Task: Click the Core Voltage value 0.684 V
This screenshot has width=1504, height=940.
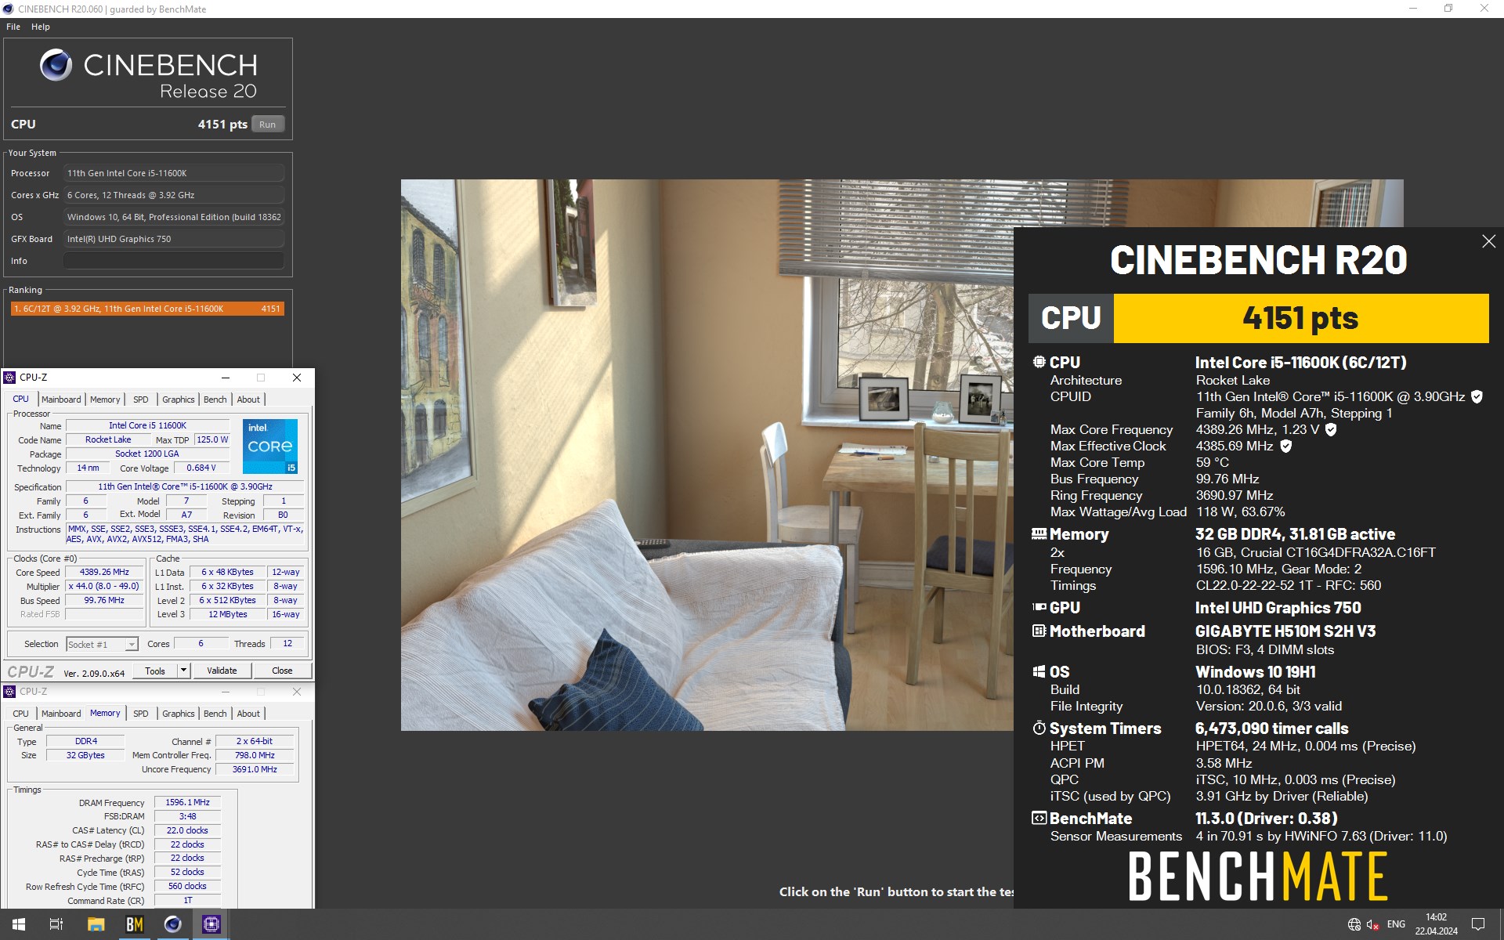Action: tap(201, 468)
